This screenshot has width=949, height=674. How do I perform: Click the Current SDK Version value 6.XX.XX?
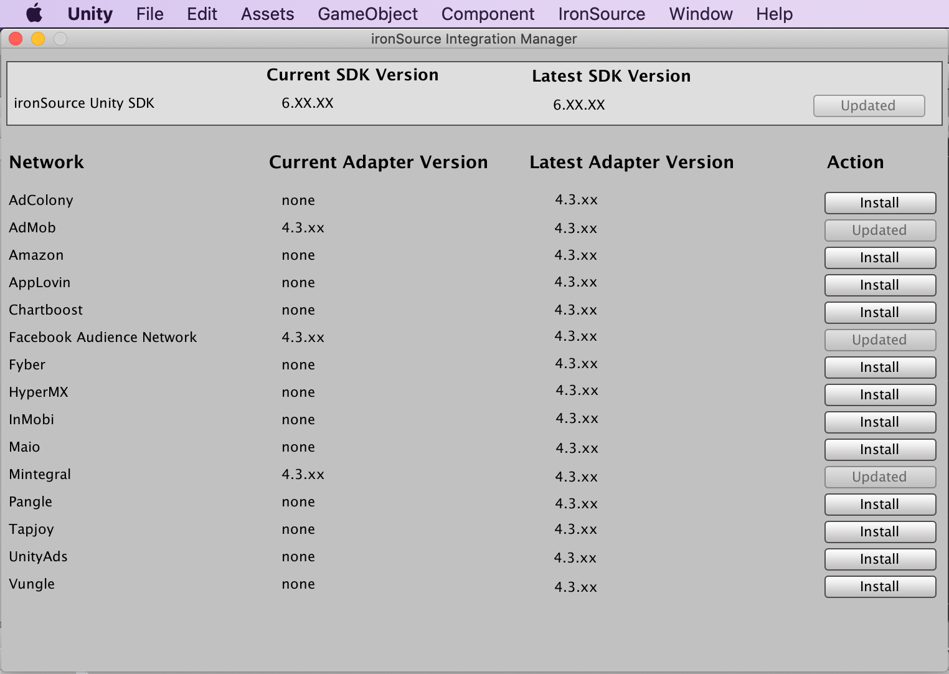point(308,103)
